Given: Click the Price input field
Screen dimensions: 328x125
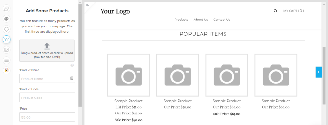Looking at the screenshot, I should (47, 117).
